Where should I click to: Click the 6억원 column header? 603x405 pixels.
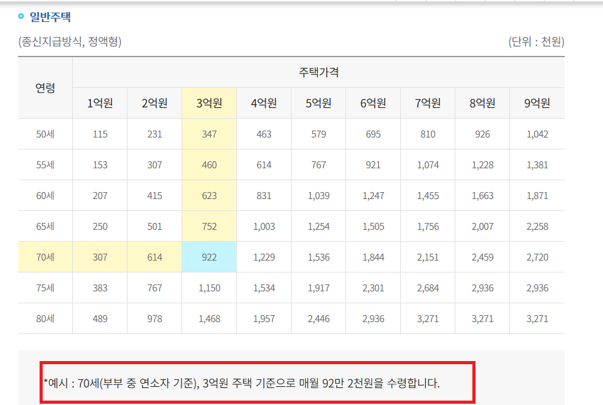pos(373,103)
